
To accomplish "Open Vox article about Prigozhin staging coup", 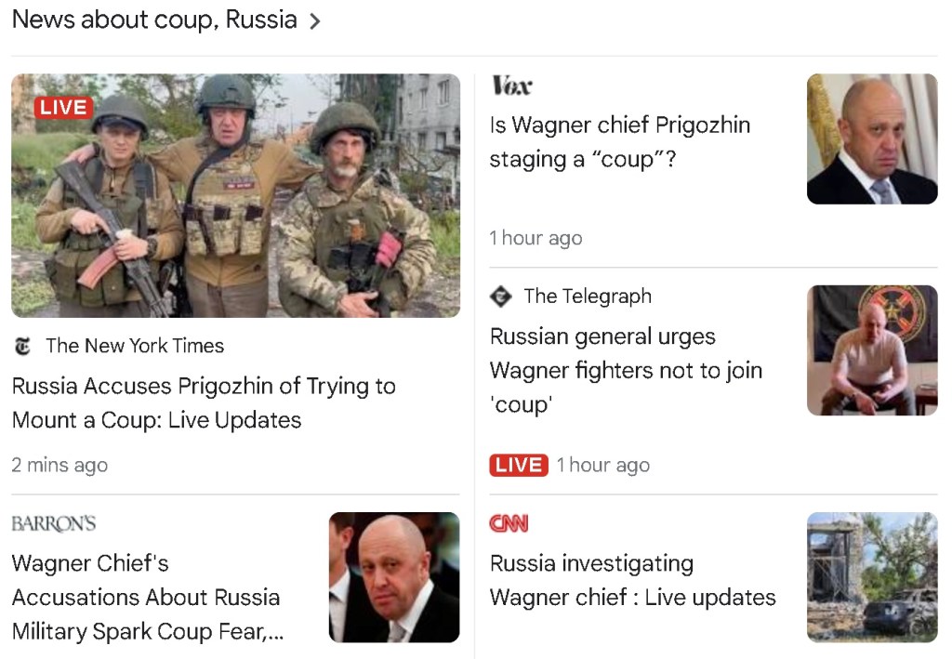I will tap(620, 142).
